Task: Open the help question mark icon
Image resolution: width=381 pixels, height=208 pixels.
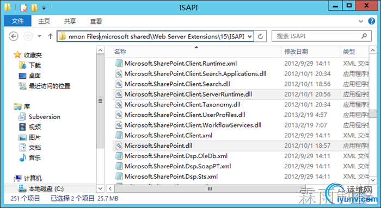Action: point(372,21)
